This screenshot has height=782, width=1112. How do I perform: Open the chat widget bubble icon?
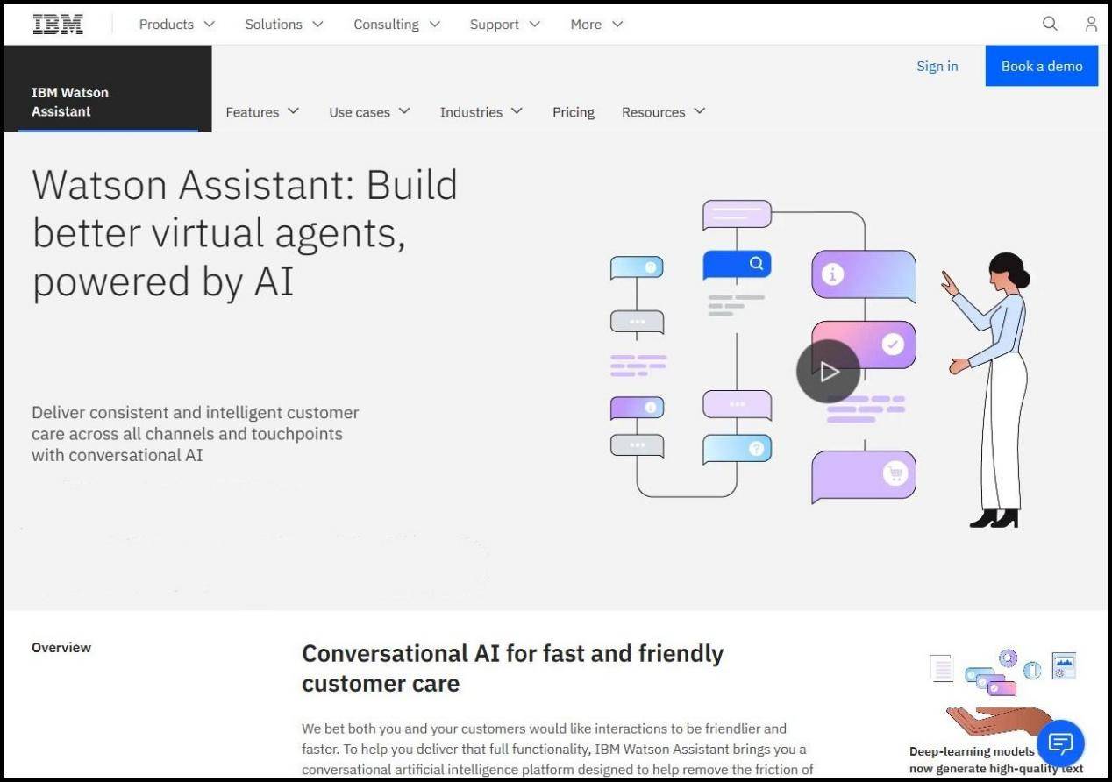point(1060,743)
